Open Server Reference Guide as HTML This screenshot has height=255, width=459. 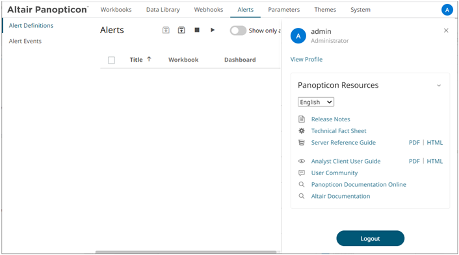pyautogui.click(x=435, y=143)
